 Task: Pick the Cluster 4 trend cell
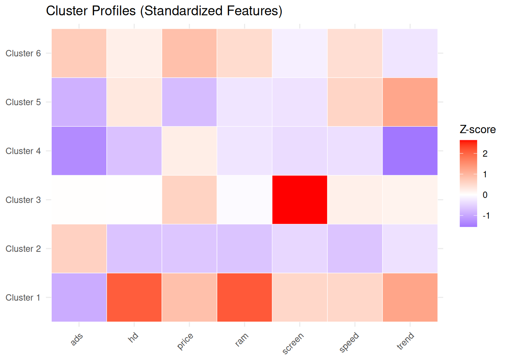click(x=410, y=151)
